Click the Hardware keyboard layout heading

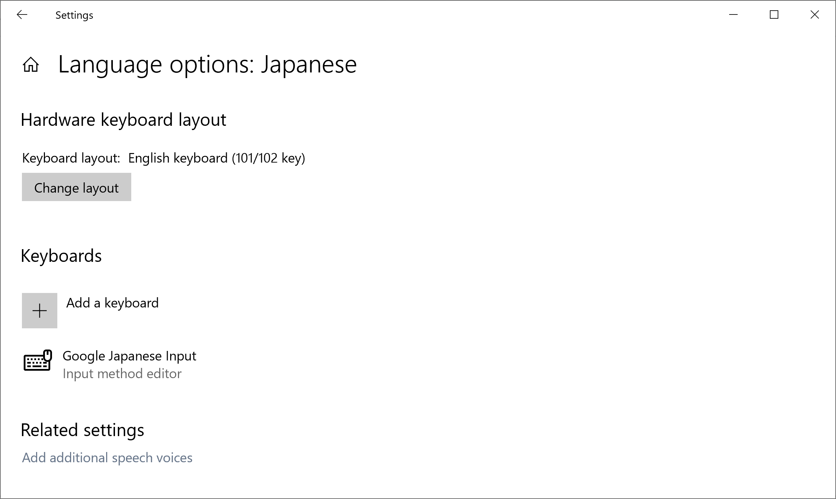click(x=123, y=120)
